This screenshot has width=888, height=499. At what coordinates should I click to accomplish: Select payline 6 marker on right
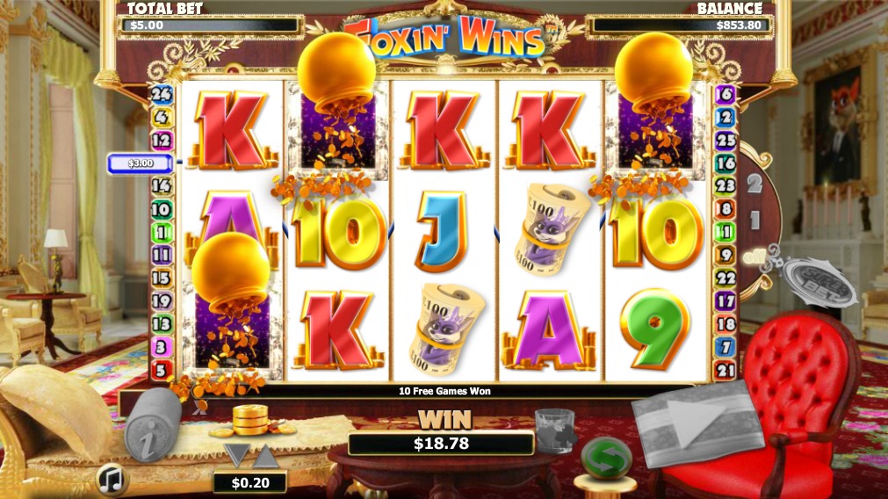(x=726, y=94)
